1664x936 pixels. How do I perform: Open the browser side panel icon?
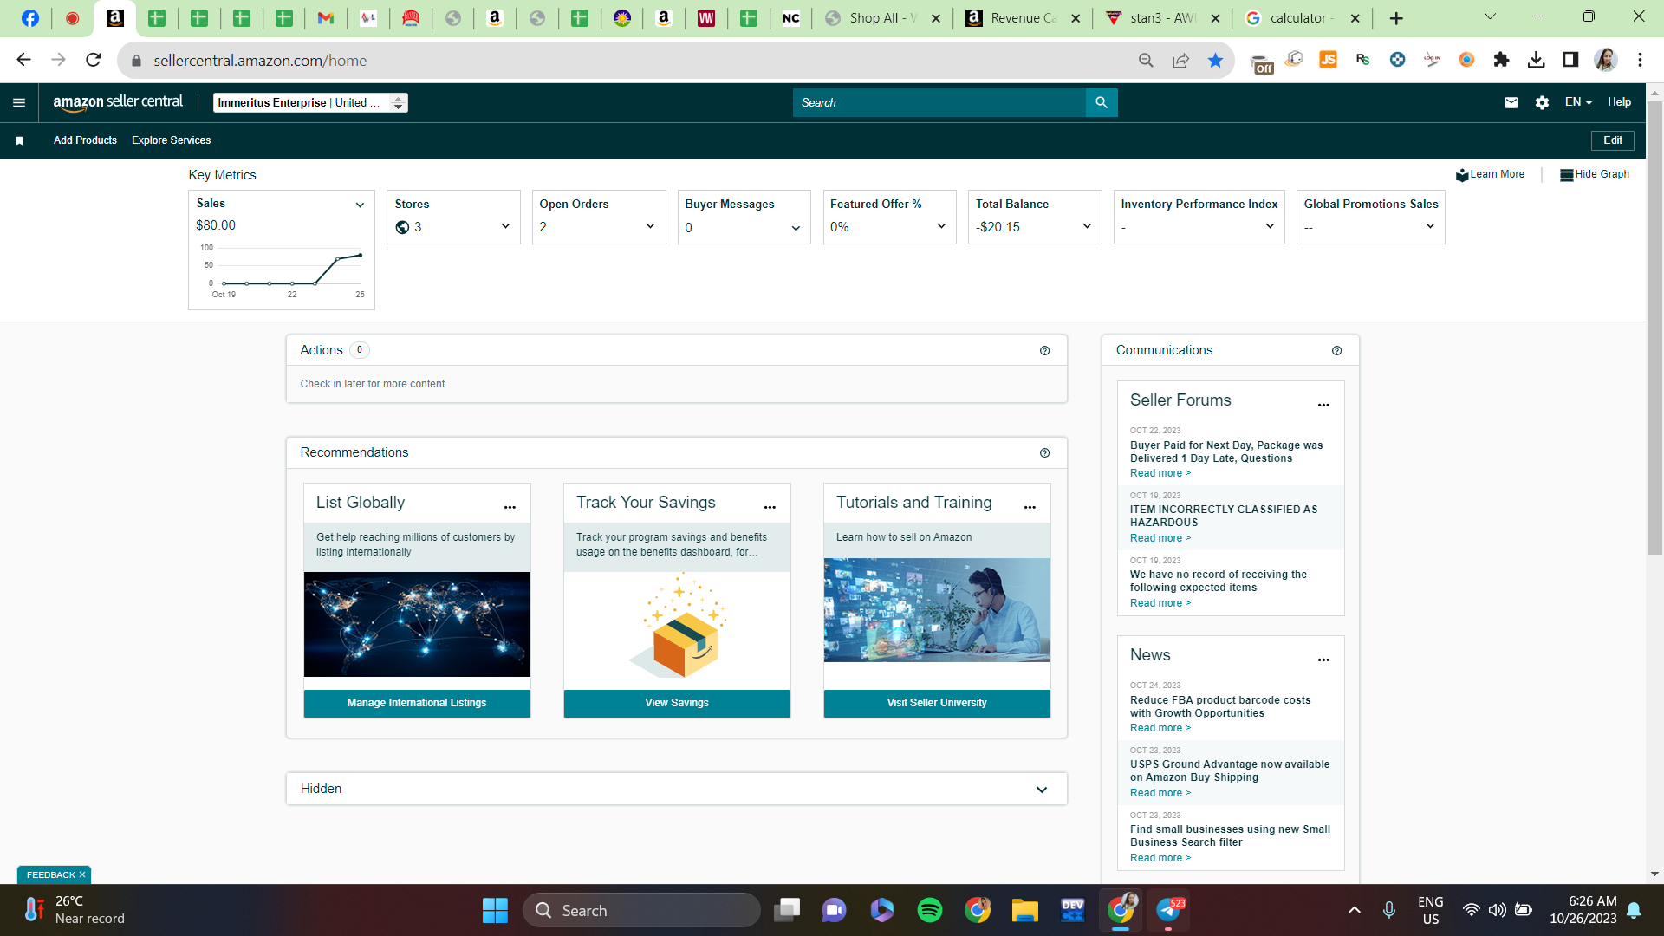[x=1570, y=60]
